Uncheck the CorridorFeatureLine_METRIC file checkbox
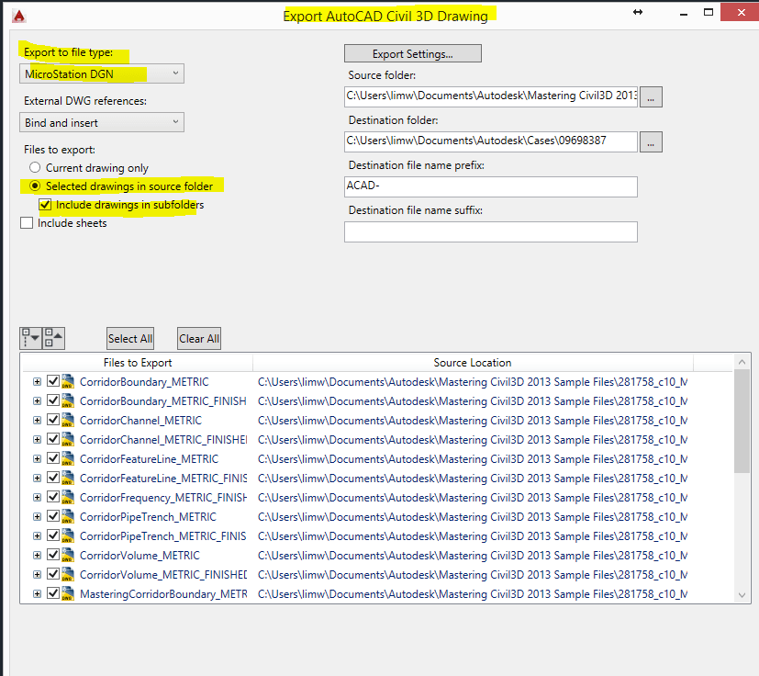The height and width of the screenshot is (676, 759). point(53,458)
